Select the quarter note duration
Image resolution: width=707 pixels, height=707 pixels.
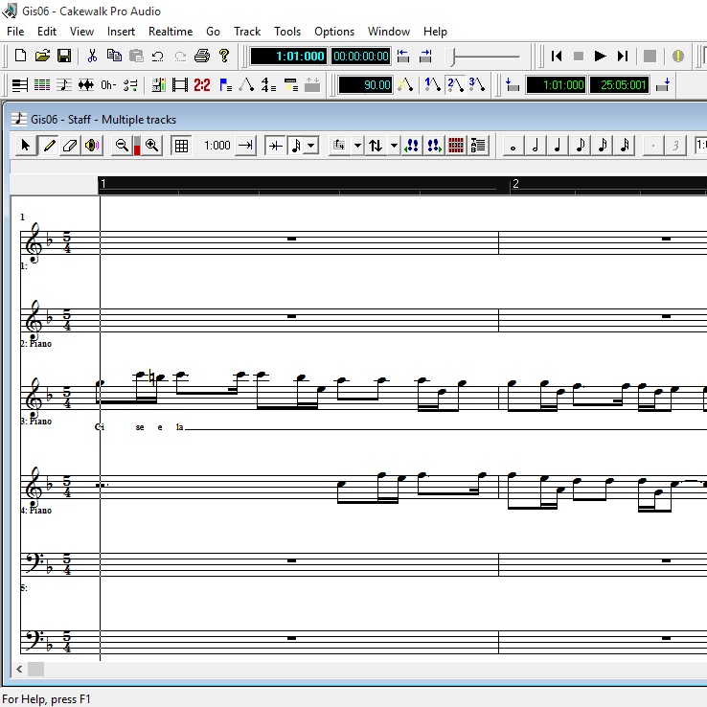559,146
